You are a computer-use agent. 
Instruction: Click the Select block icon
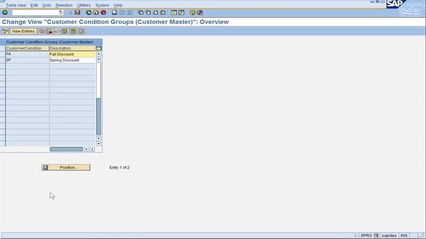click(74, 31)
